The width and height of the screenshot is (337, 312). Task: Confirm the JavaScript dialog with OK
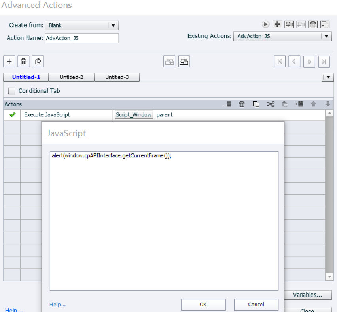[203, 305]
